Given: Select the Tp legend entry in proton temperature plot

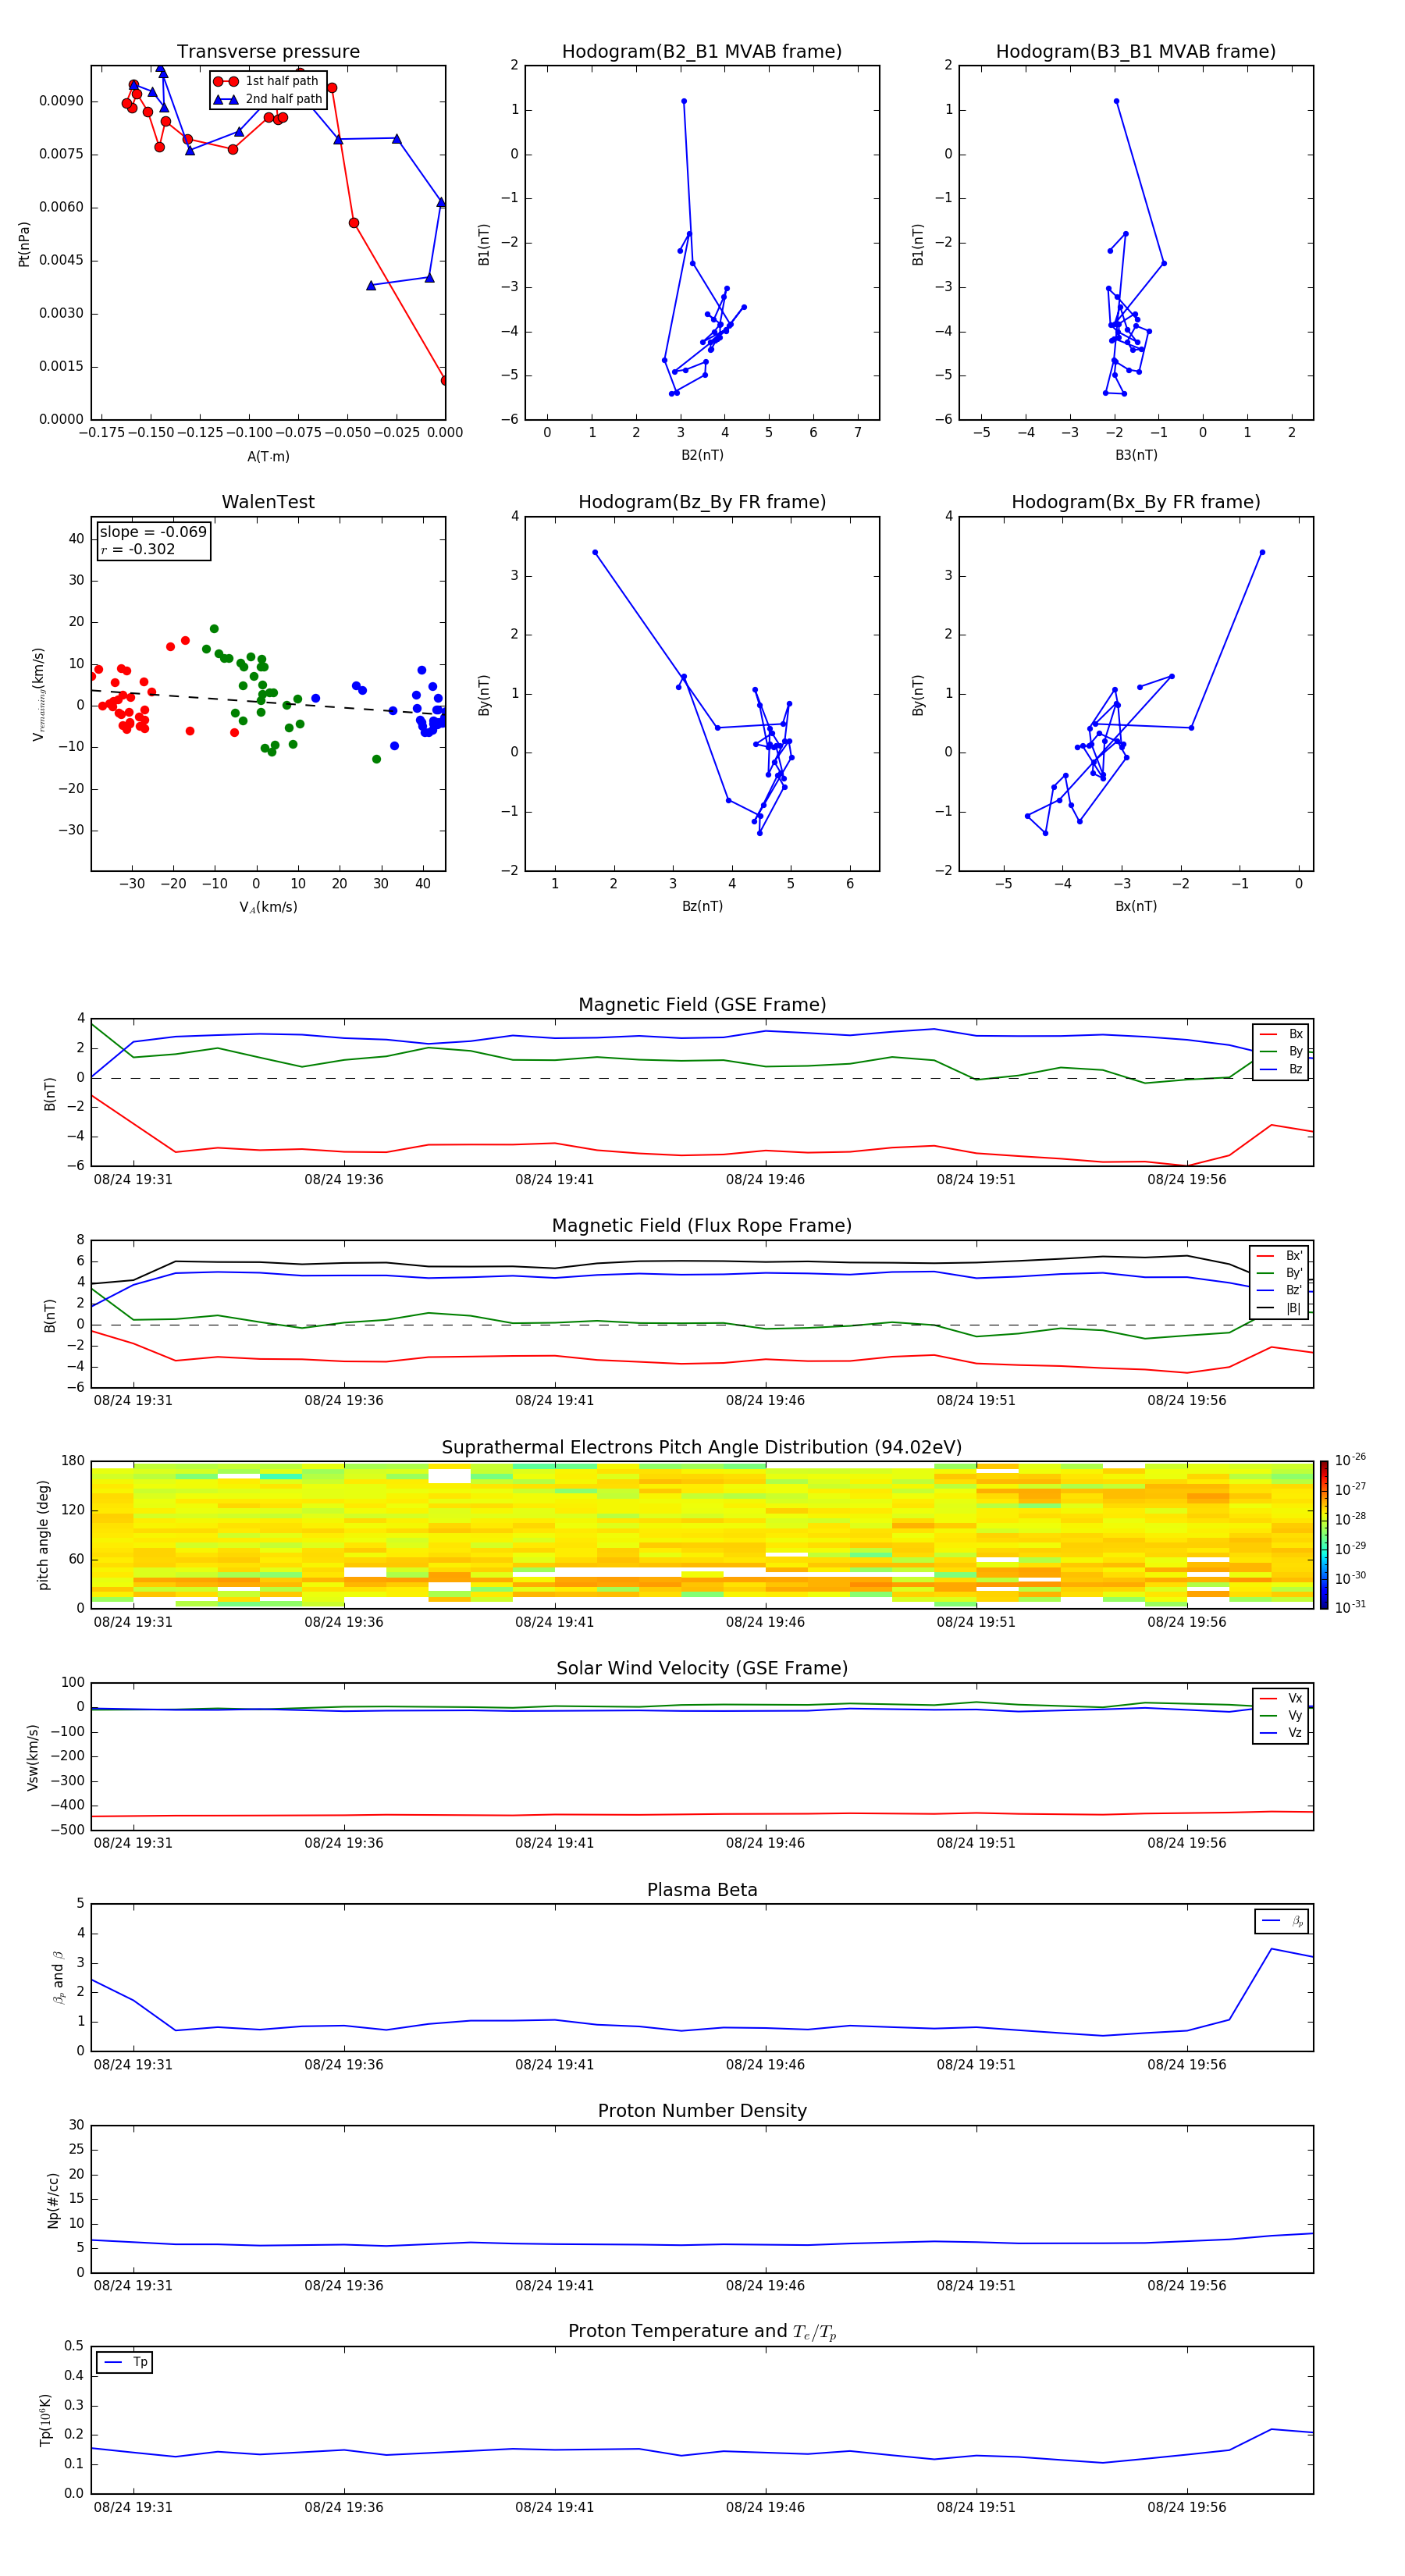Looking at the screenshot, I should click(x=125, y=2362).
